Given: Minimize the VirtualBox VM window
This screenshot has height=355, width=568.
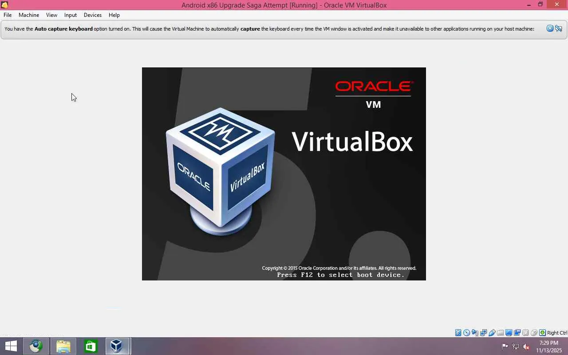Looking at the screenshot, I should pos(529,5).
